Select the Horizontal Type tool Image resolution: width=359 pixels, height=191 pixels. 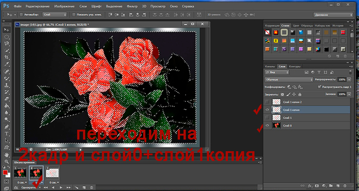click(7, 134)
